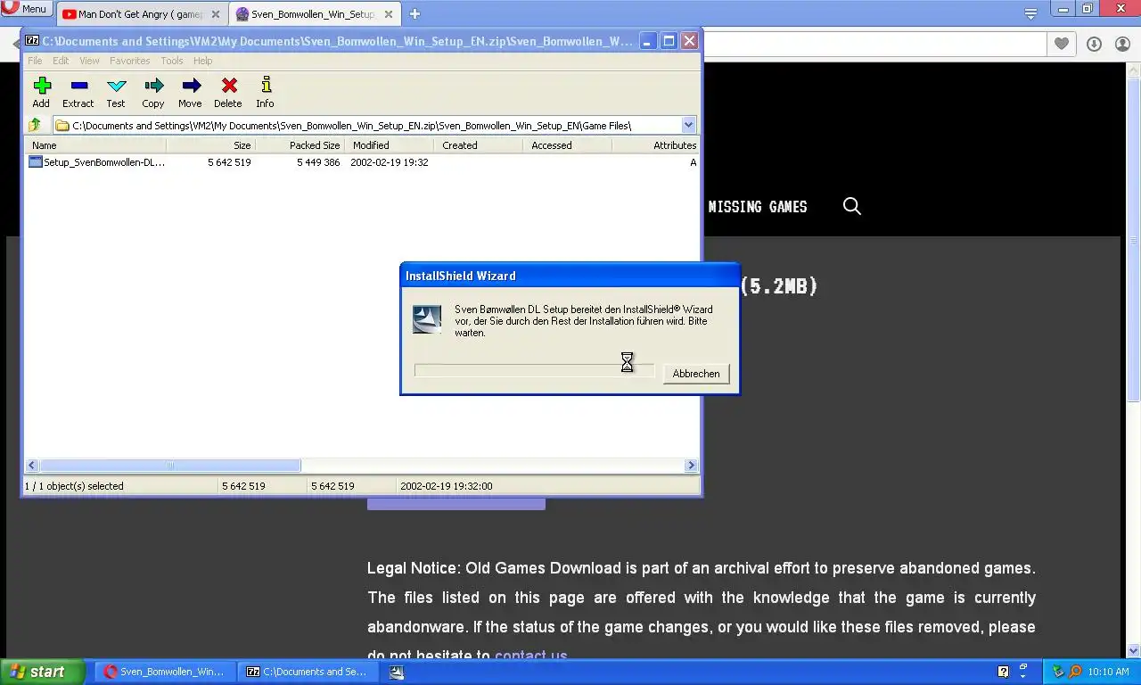Sort by Name column header
The image size is (1141, 685).
pos(95,145)
